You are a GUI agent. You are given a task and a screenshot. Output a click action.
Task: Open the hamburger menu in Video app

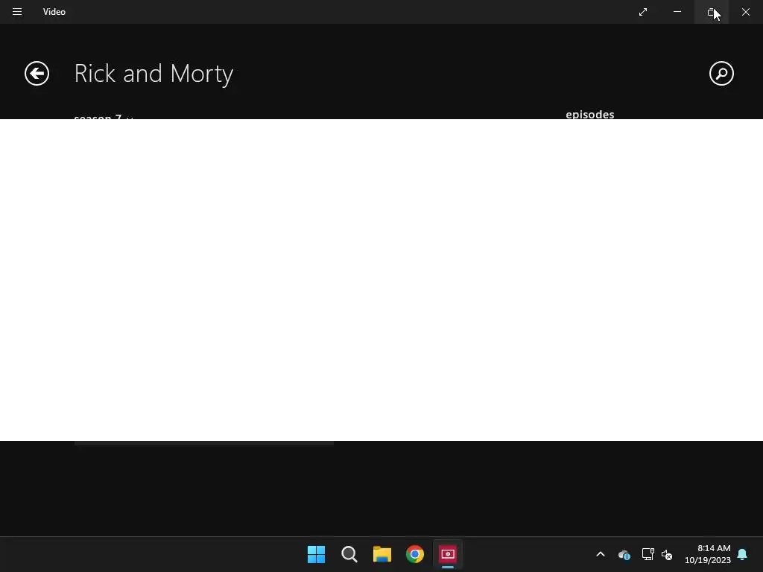(17, 12)
